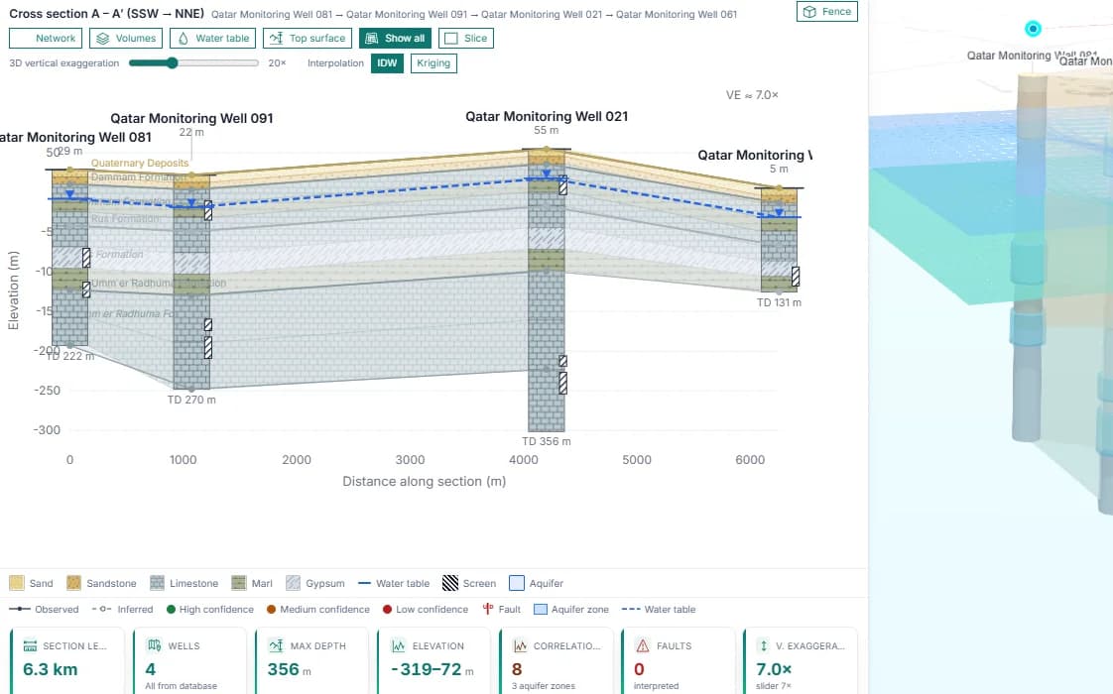Click the Show all icon
Image resolution: width=1113 pixels, height=694 pixels.
pos(371,39)
